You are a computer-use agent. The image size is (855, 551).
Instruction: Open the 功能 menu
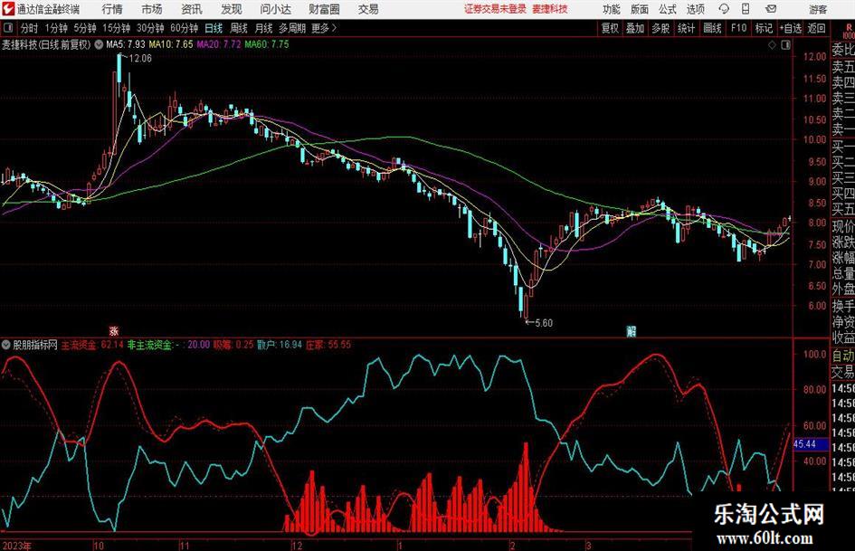(x=612, y=9)
